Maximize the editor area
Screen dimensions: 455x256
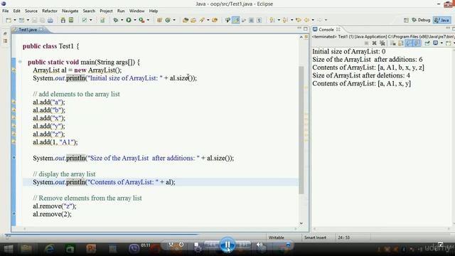[305, 28]
